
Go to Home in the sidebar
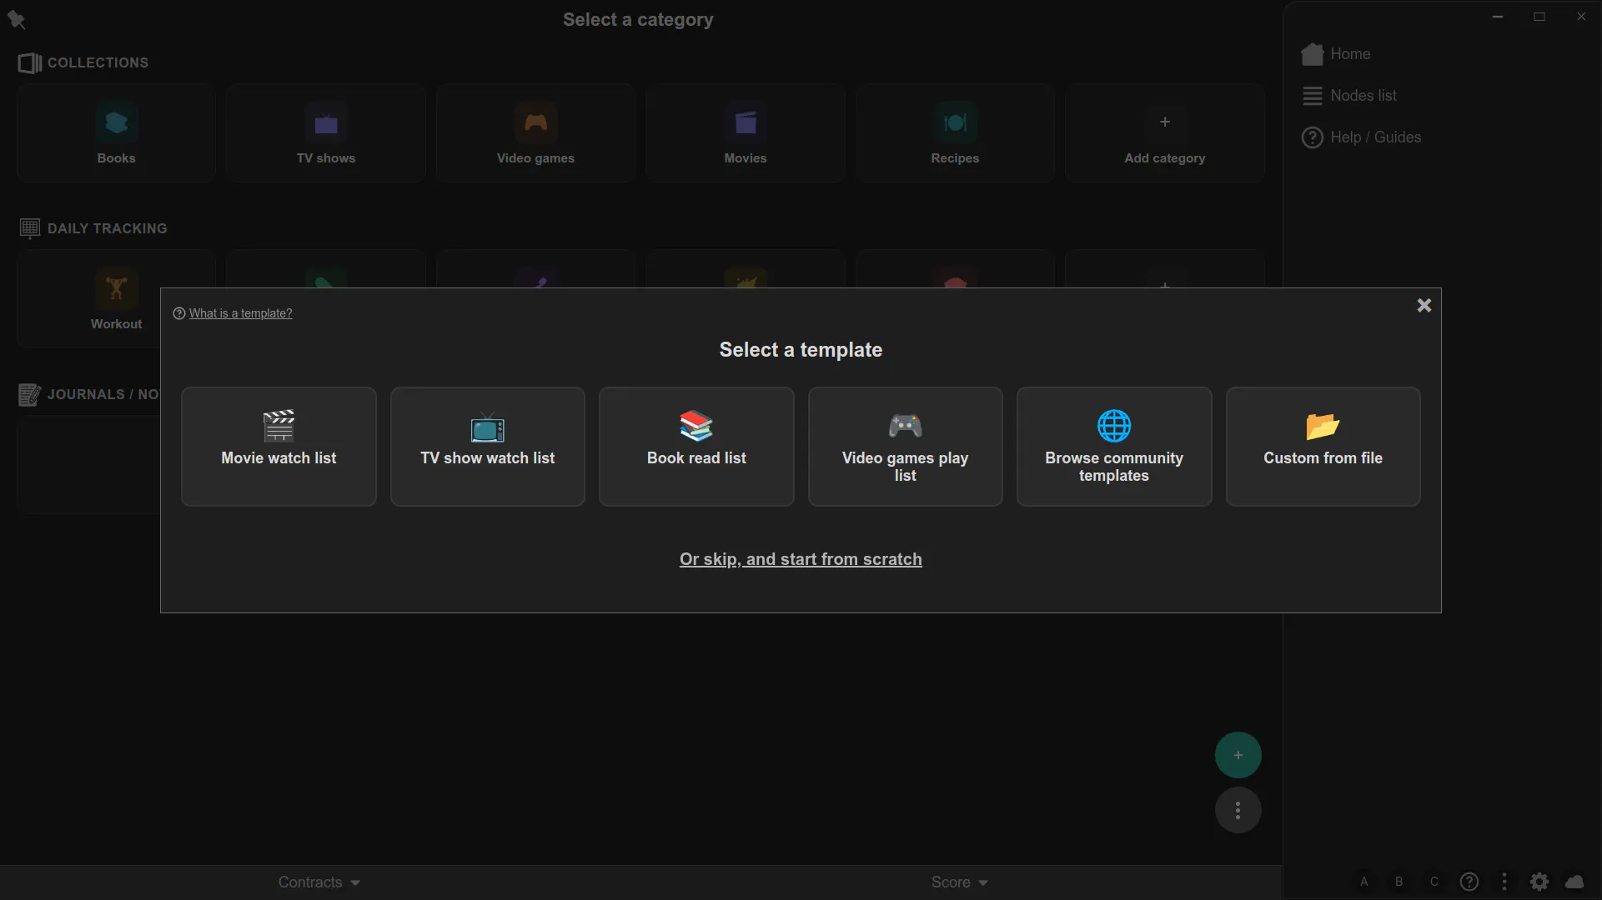[x=1336, y=54]
